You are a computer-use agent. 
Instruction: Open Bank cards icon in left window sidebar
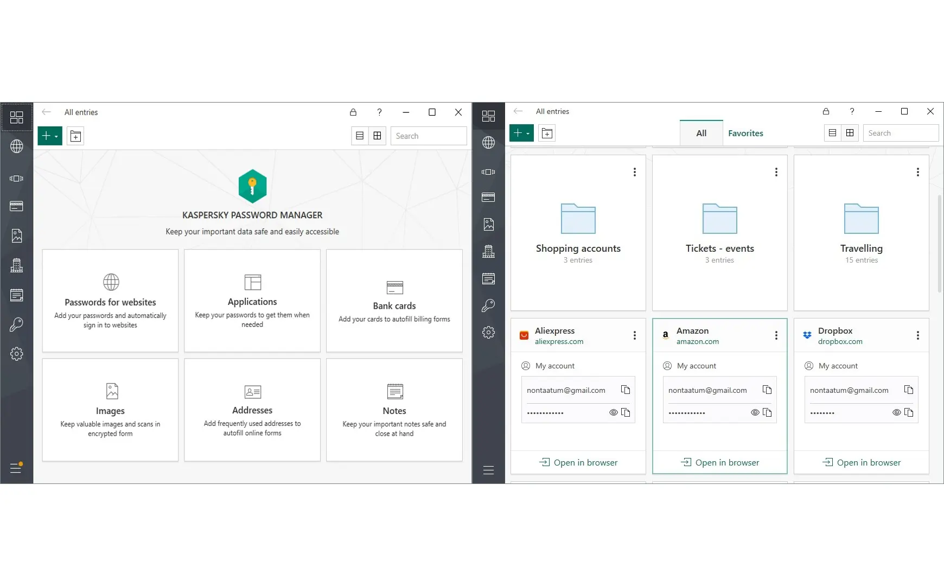point(17,206)
